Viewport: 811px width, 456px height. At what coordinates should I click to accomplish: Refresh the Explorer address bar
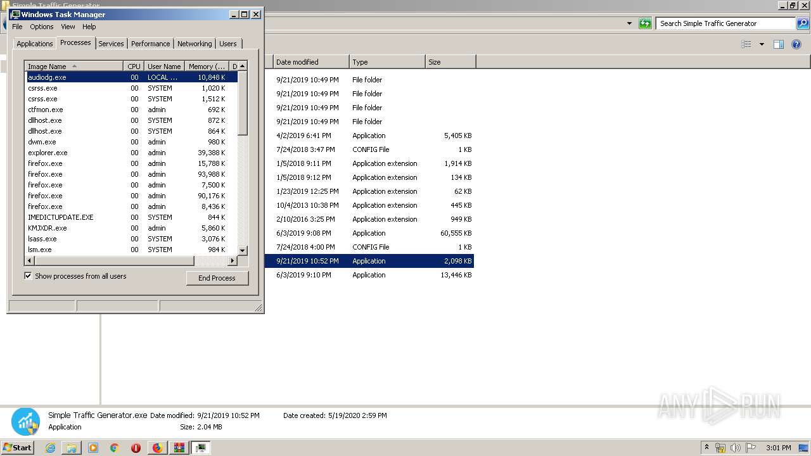pyautogui.click(x=645, y=23)
